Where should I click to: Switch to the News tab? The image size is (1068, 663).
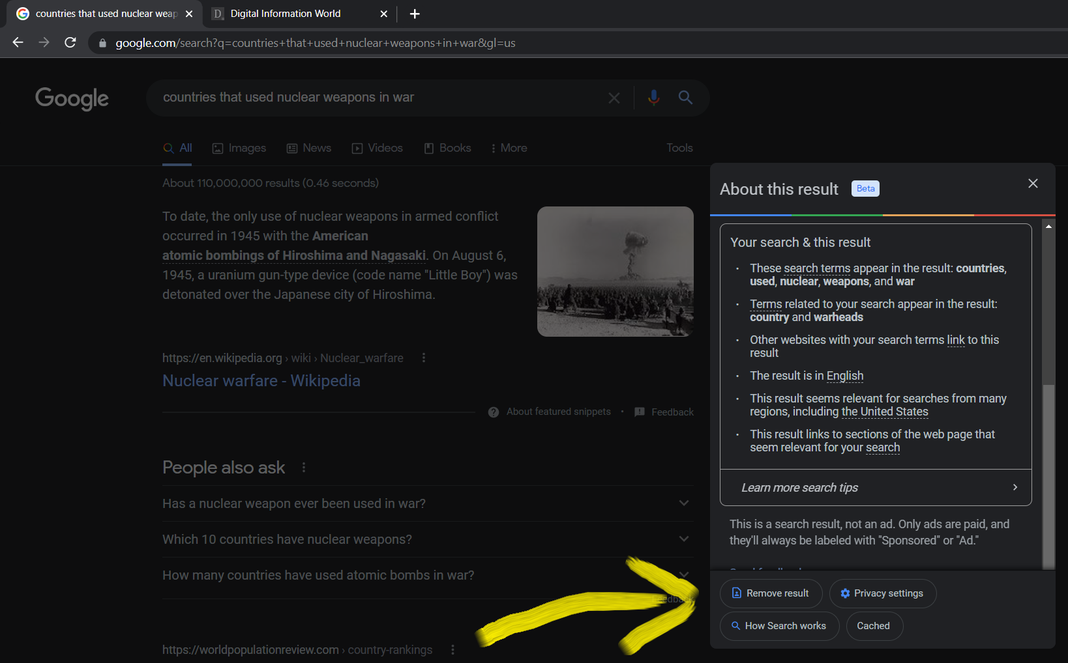click(x=309, y=148)
